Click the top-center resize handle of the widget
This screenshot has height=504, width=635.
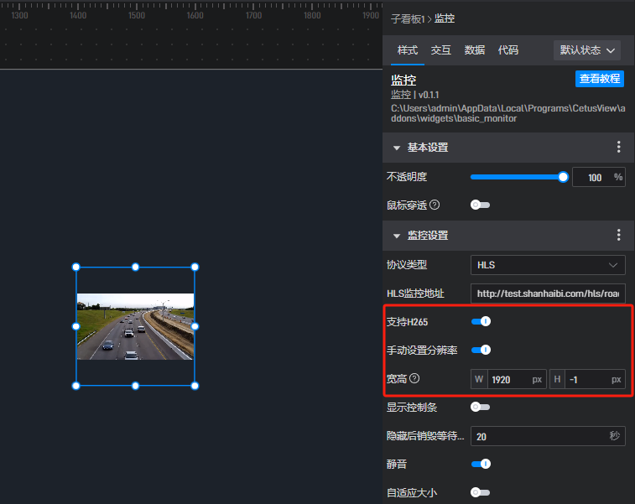coord(135,267)
